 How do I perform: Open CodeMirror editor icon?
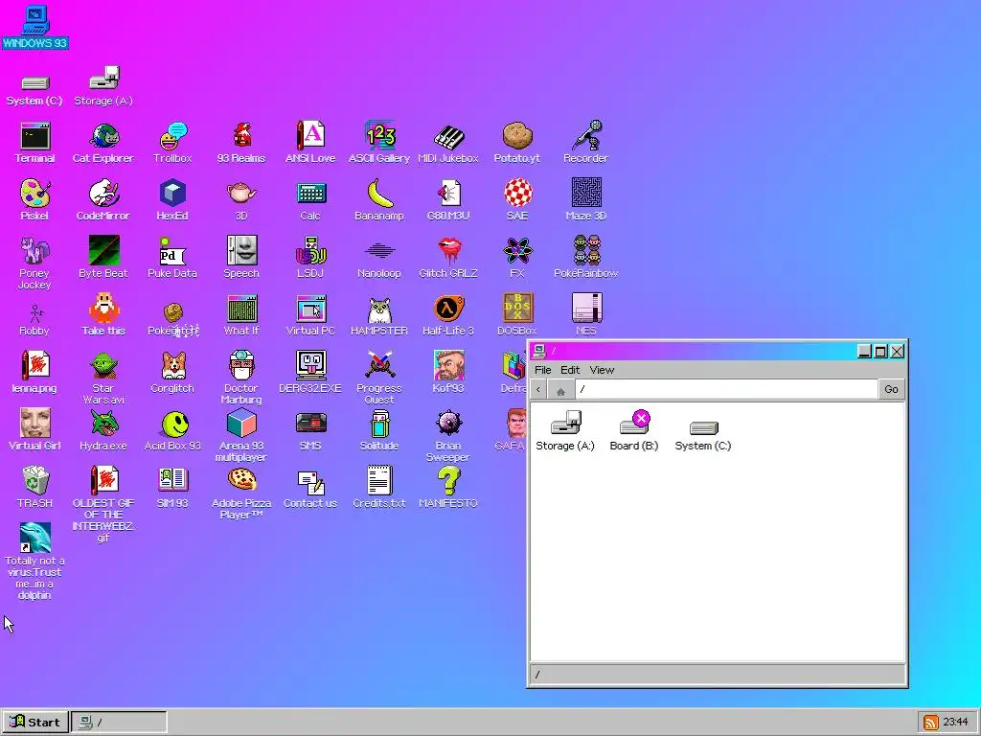pos(103,200)
